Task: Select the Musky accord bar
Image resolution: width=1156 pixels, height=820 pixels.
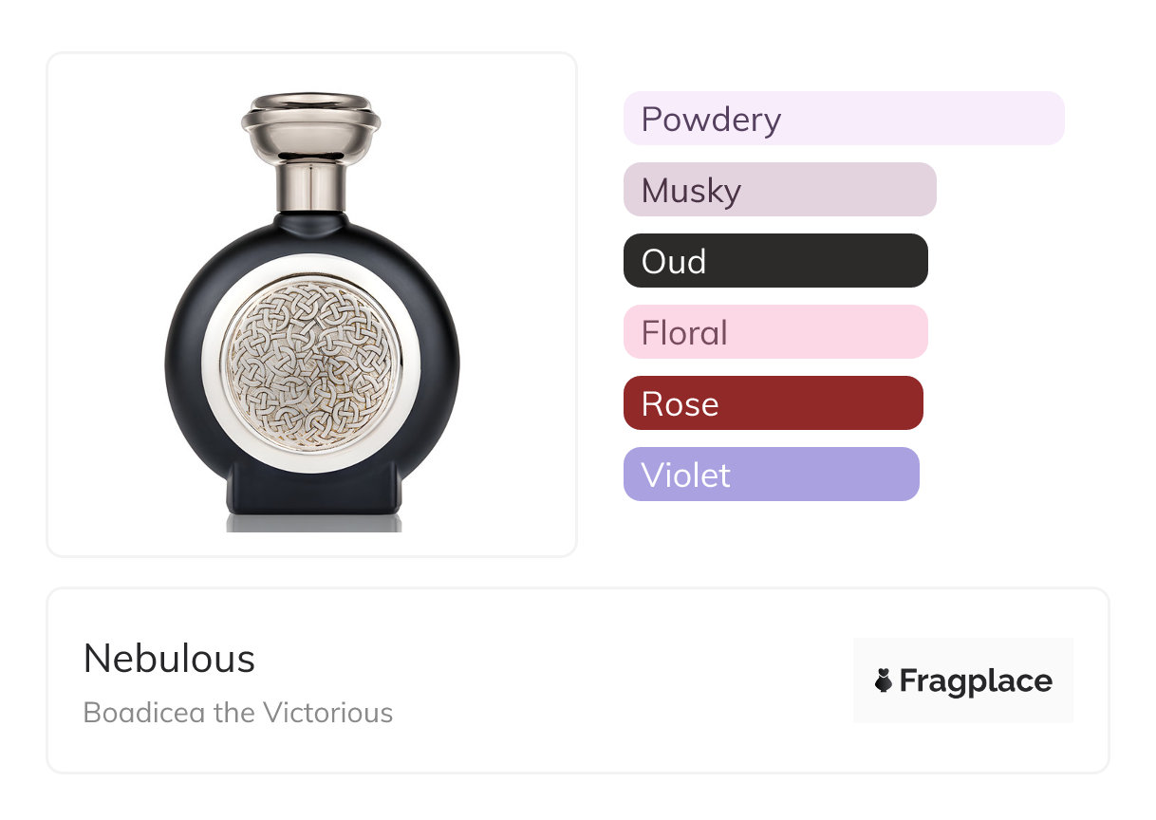Action: (779, 190)
